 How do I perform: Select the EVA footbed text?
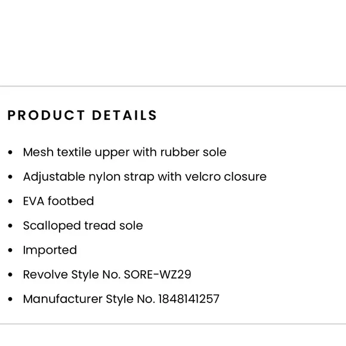click(x=58, y=201)
